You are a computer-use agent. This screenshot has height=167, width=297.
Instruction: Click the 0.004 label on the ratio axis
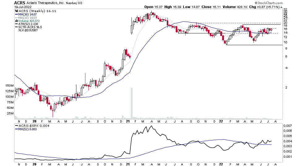pos(287,141)
